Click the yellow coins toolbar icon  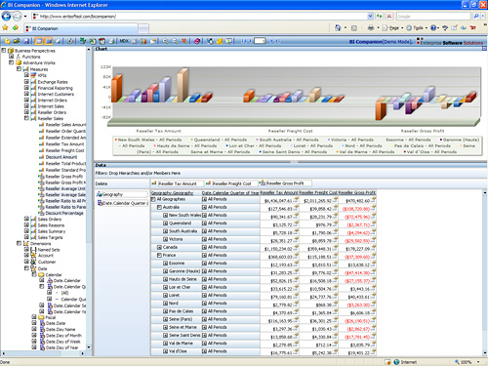click(x=220, y=41)
